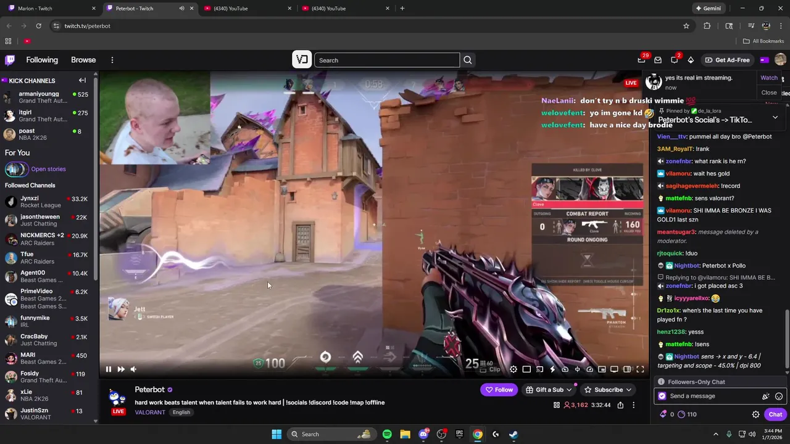Open the emote picker smiley

779,397
